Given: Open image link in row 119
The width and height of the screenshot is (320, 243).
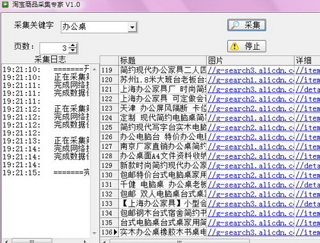Looking at the screenshot, I should (250, 70).
